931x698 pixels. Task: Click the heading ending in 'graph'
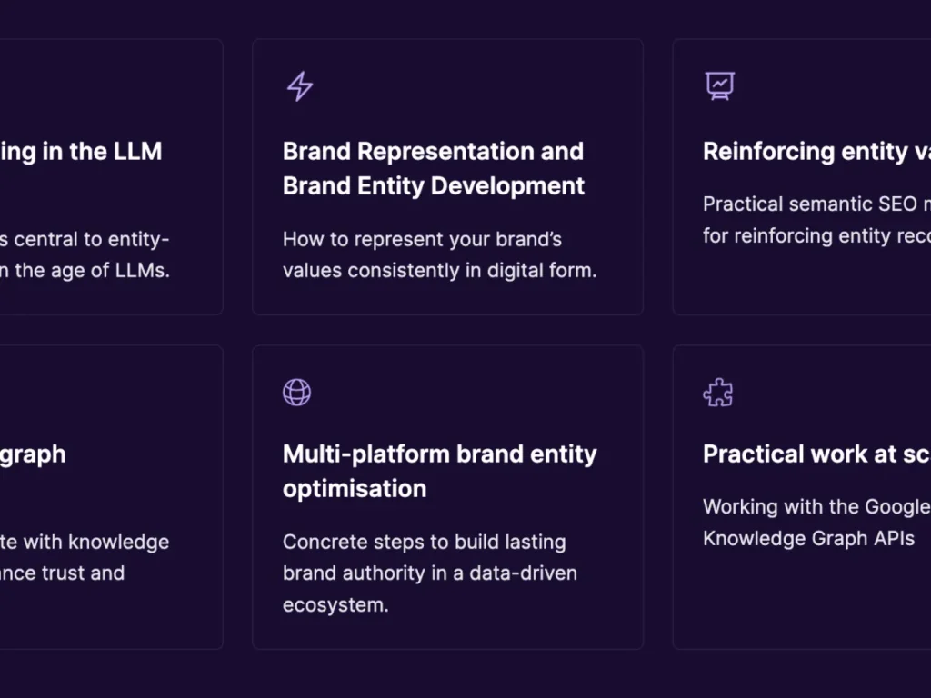pos(34,454)
